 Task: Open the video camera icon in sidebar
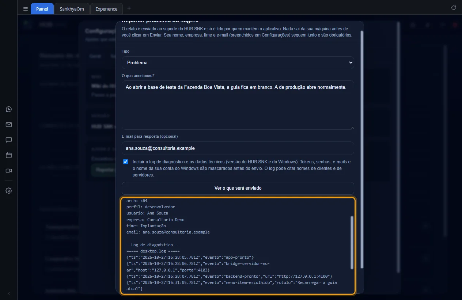tap(9, 171)
